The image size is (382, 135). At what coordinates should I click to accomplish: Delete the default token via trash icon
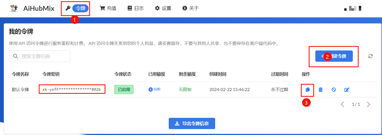click(320, 90)
